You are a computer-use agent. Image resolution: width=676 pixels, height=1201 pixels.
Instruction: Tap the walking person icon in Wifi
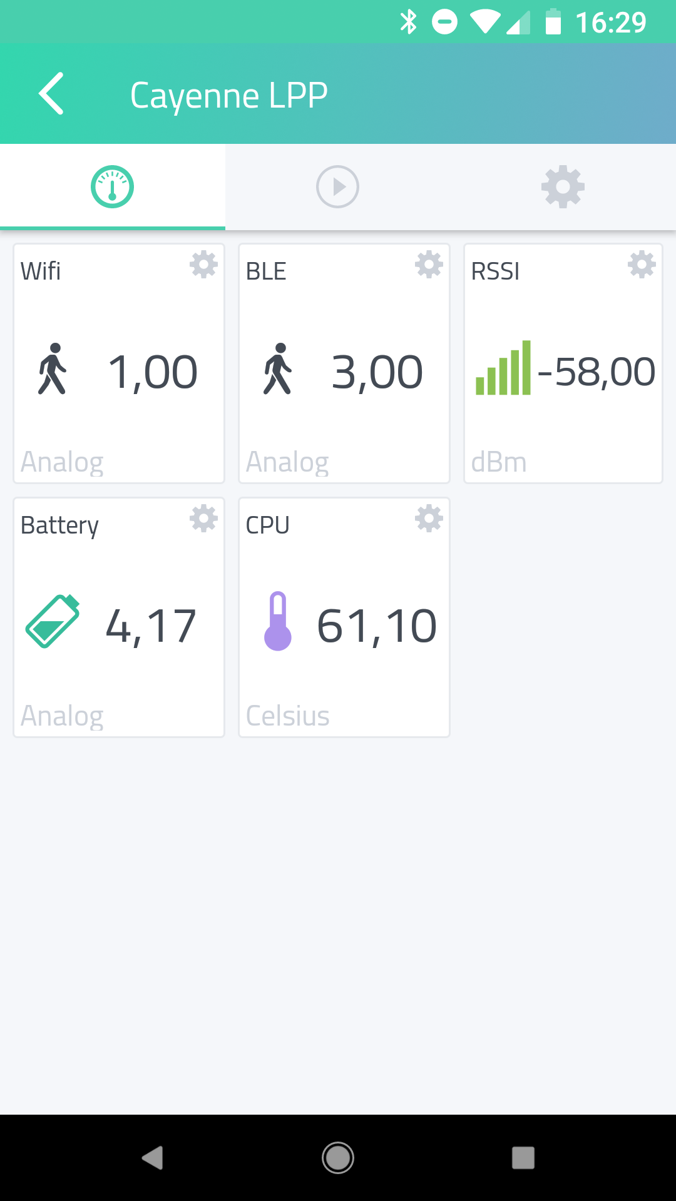coord(53,369)
